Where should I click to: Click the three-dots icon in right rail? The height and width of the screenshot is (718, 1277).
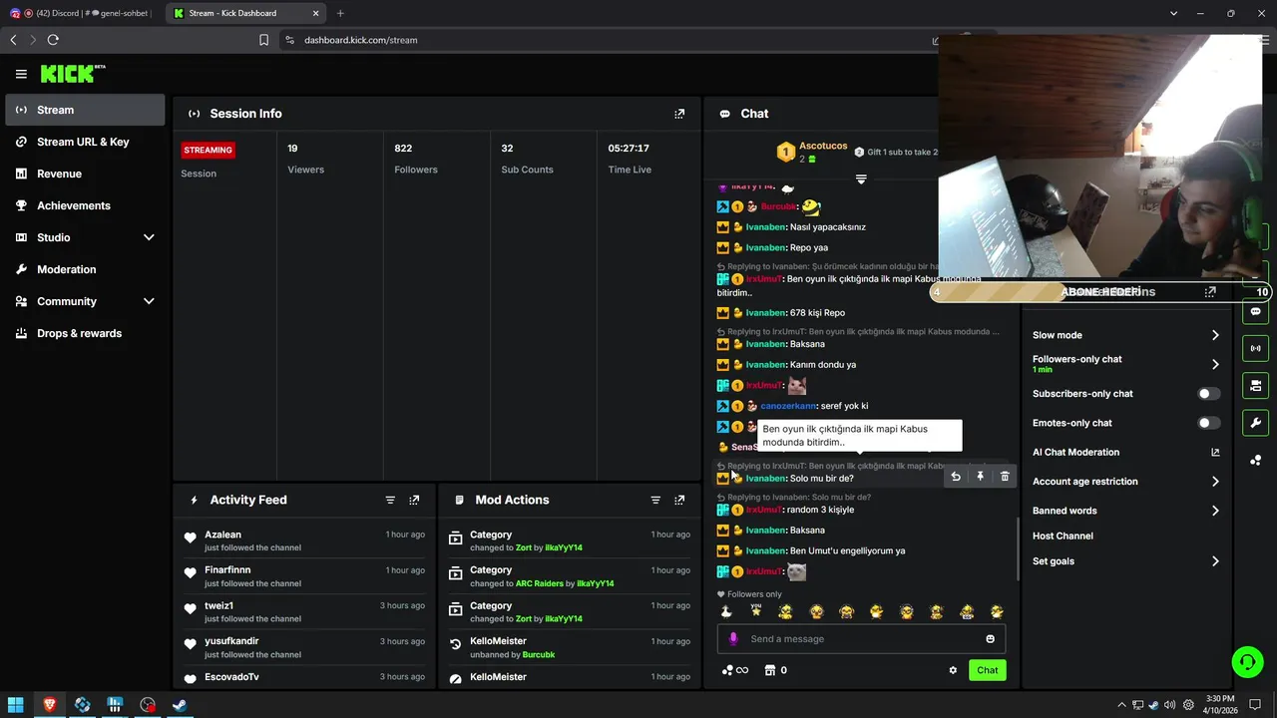[1255, 460]
